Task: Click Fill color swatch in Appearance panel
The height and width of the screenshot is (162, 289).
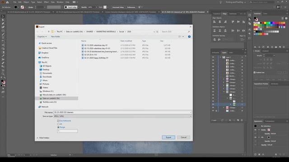Action: click(269, 137)
